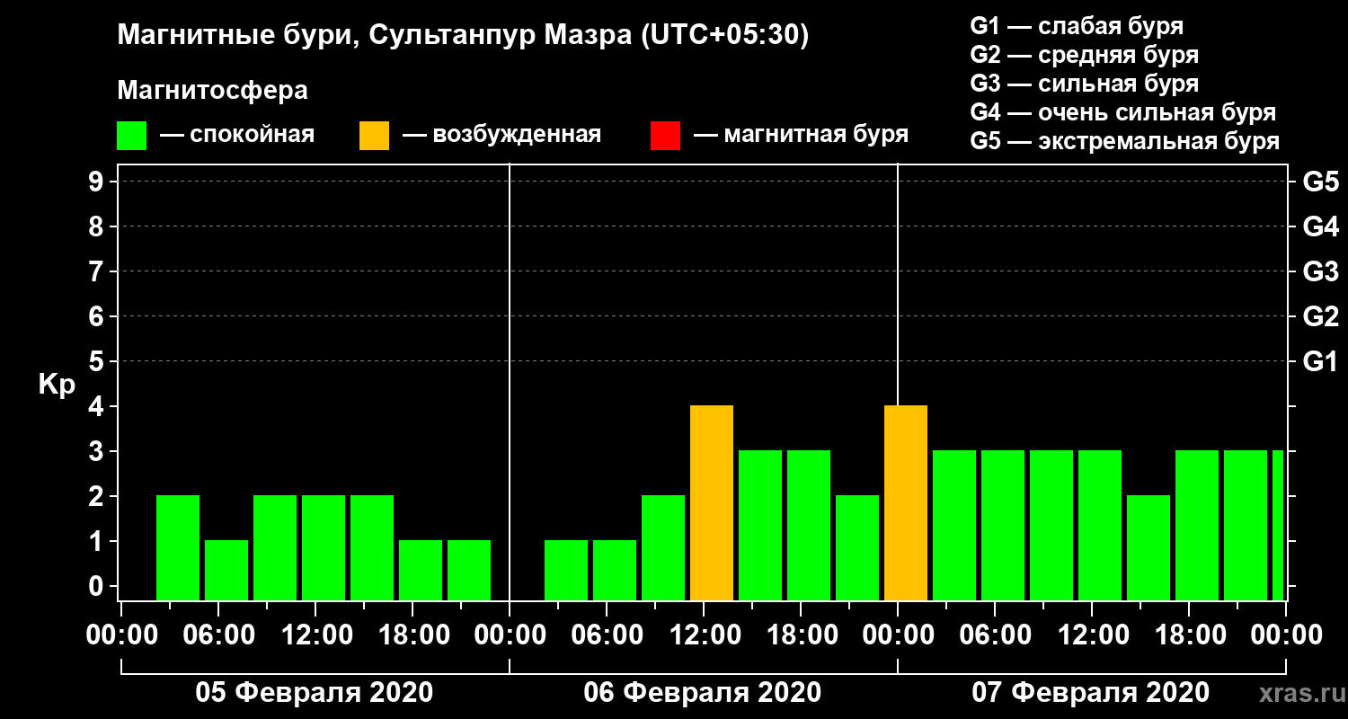Click the '06:00' time label under 07 February
The height and width of the screenshot is (719, 1348).
[994, 635]
